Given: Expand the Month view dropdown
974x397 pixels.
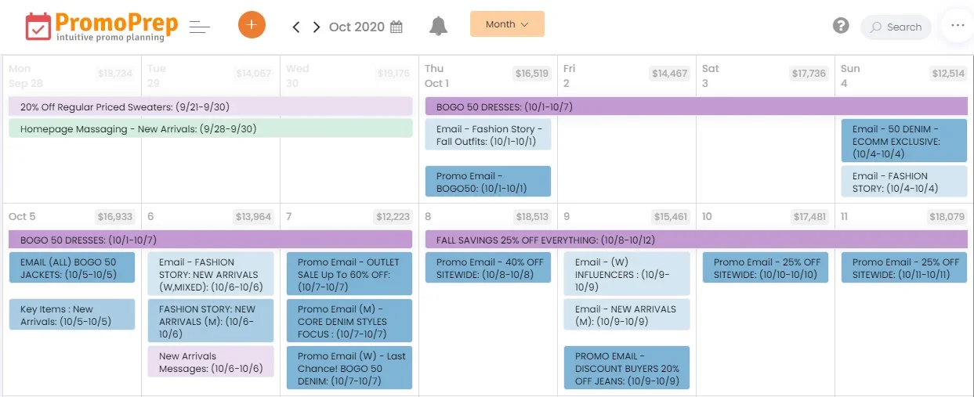Looking at the screenshot, I should 507,24.
